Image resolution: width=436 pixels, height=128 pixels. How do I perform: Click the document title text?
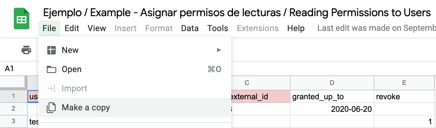point(237,13)
